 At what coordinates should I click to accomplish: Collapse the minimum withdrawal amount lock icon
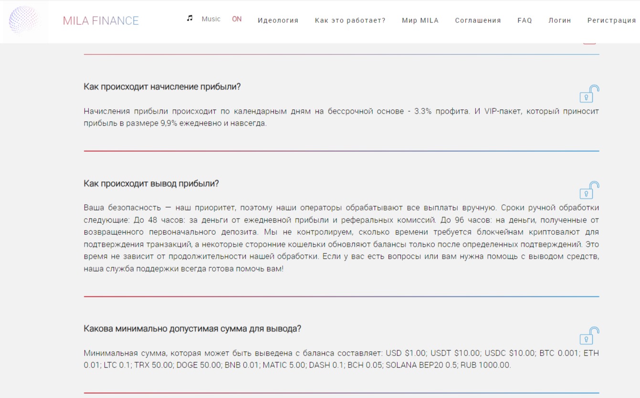pyautogui.click(x=589, y=335)
